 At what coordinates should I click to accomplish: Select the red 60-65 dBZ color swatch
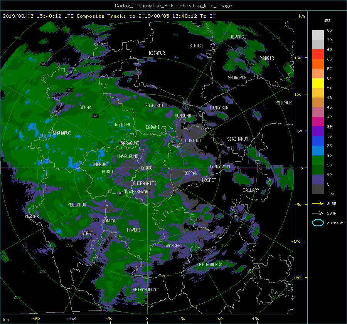[x=318, y=54]
